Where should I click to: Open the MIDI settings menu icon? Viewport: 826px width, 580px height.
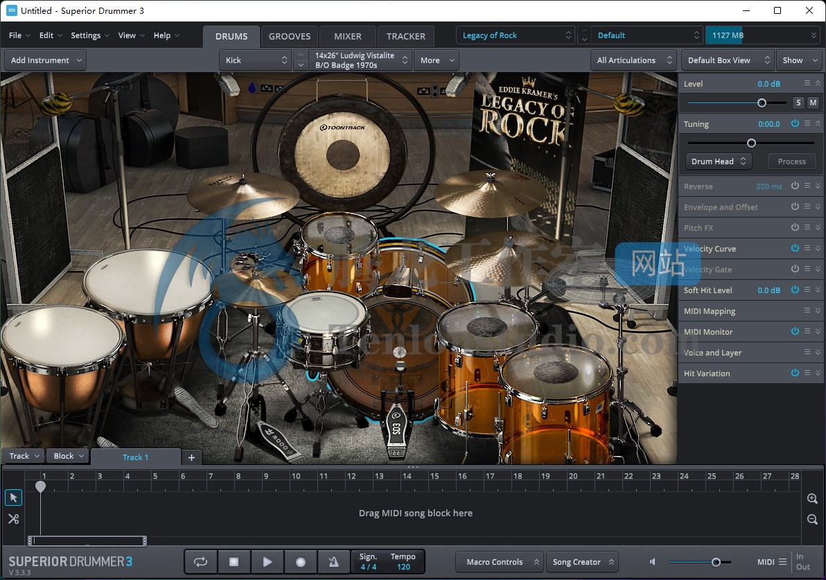[x=783, y=561]
